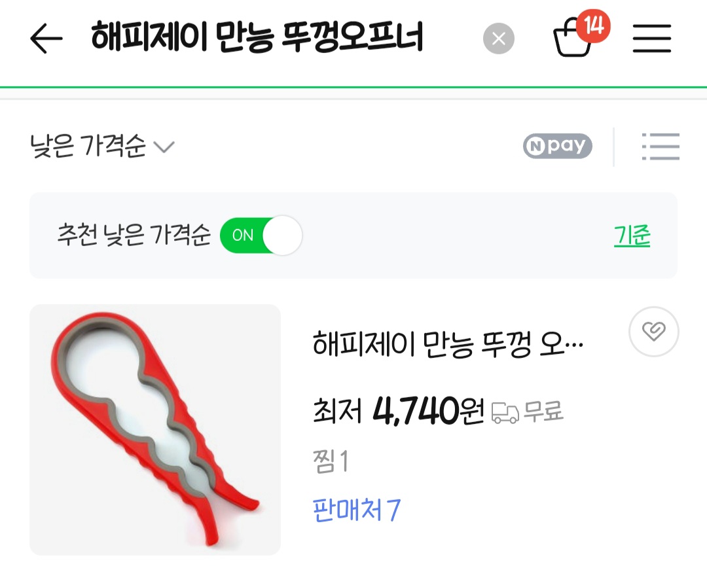
Task: Open the hamburger menu
Action: pos(652,39)
